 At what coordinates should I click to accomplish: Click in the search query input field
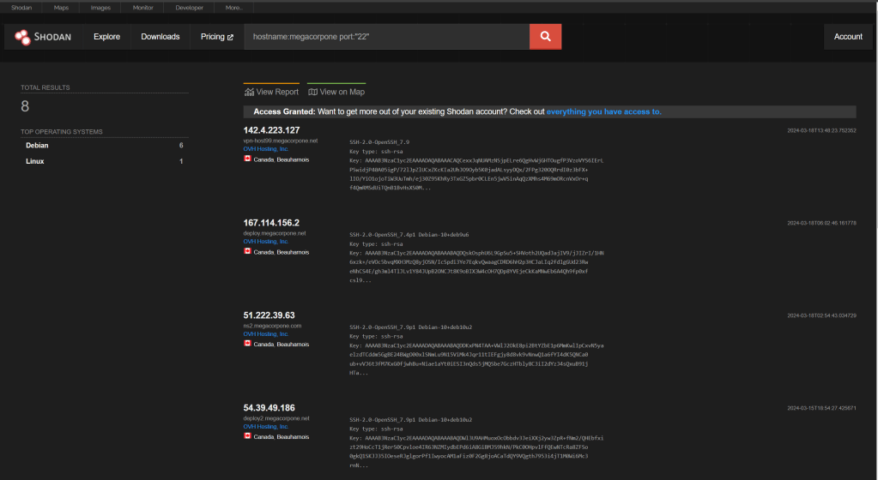coord(386,37)
